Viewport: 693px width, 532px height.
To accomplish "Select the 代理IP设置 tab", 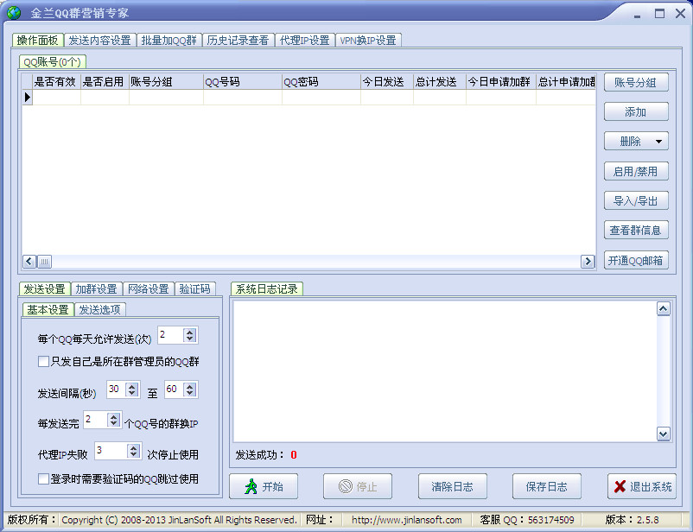I will pyautogui.click(x=305, y=41).
